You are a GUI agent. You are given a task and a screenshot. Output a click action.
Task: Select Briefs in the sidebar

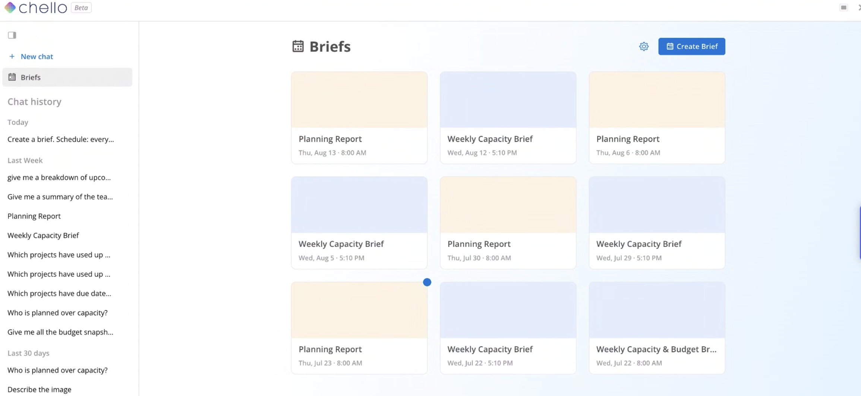click(x=67, y=77)
